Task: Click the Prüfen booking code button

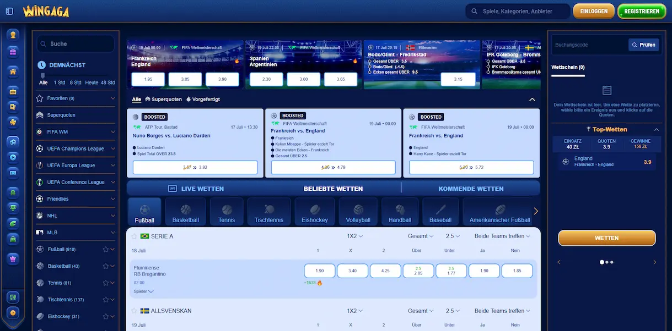Action: (x=644, y=45)
